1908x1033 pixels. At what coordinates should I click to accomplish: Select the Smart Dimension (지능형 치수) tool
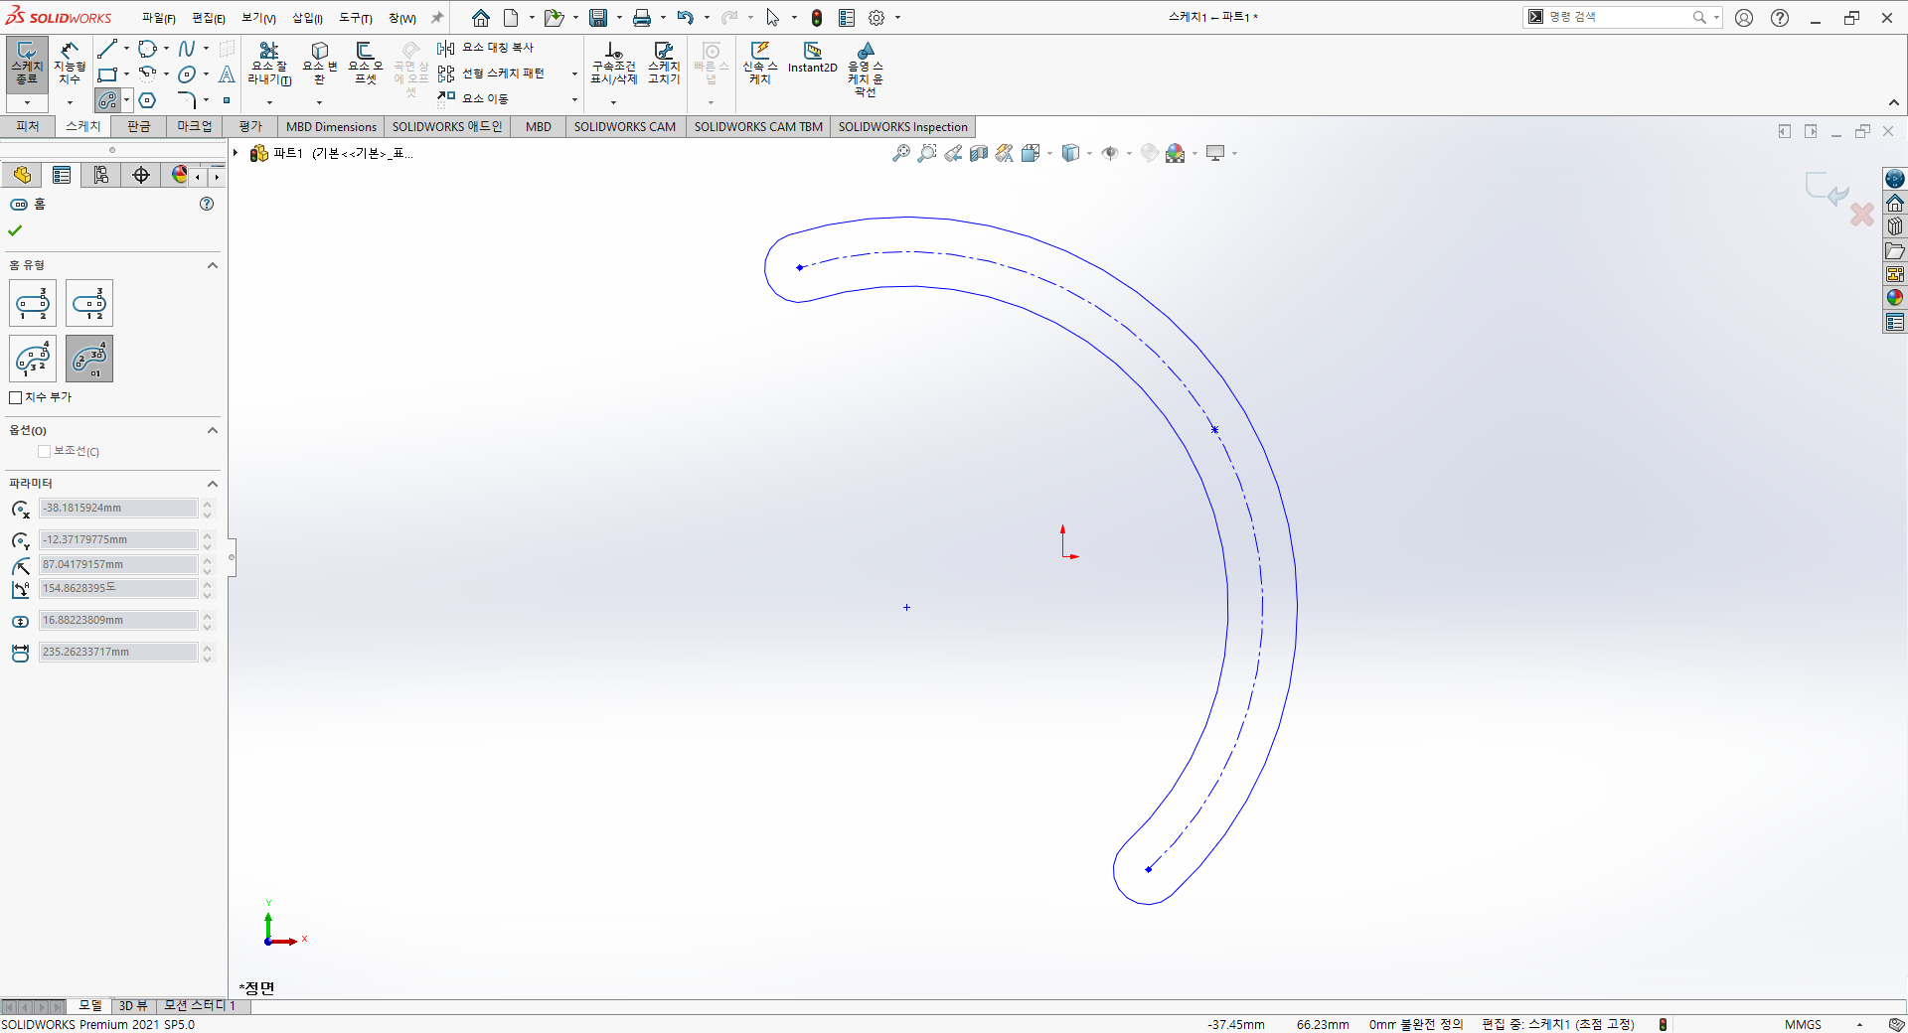(x=70, y=64)
